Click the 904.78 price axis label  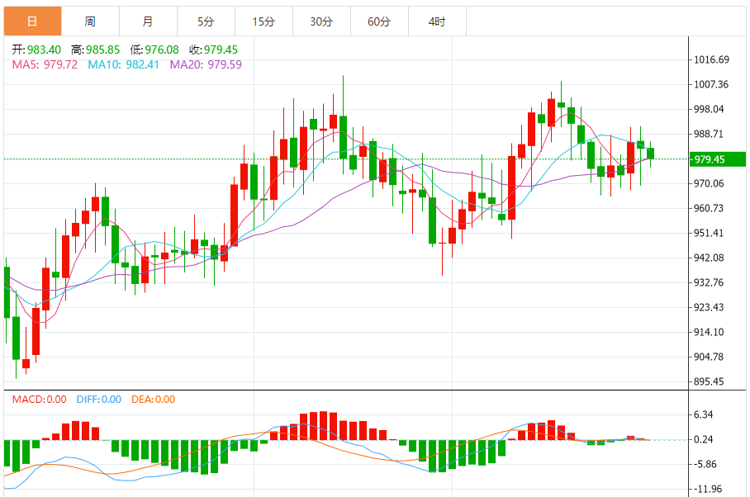(710, 357)
